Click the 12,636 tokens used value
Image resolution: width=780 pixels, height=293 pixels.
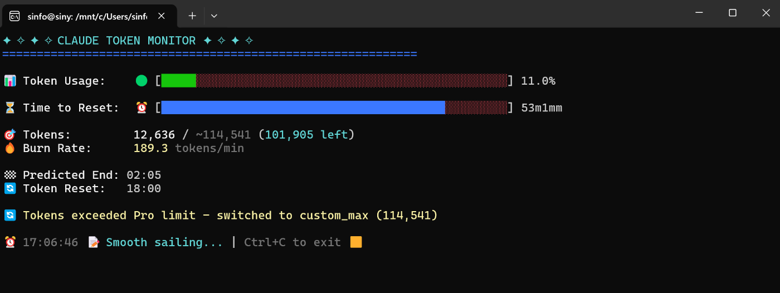tap(154, 135)
